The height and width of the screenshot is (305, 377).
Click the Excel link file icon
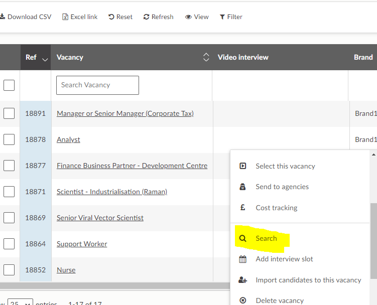tap(65, 17)
